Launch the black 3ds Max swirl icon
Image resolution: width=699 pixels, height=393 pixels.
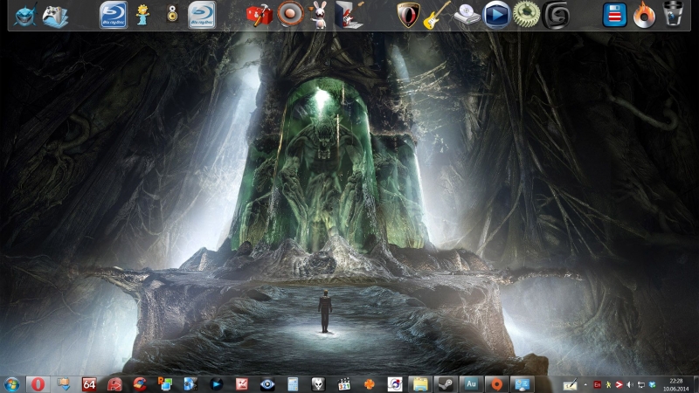(556, 15)
